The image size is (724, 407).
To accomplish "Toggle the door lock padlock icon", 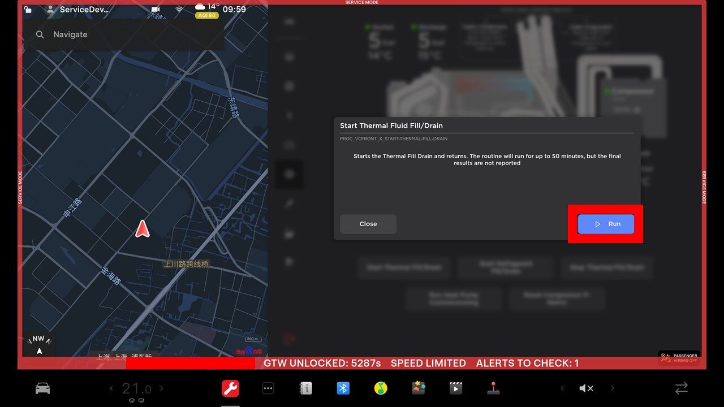I will tap(28, 10).
